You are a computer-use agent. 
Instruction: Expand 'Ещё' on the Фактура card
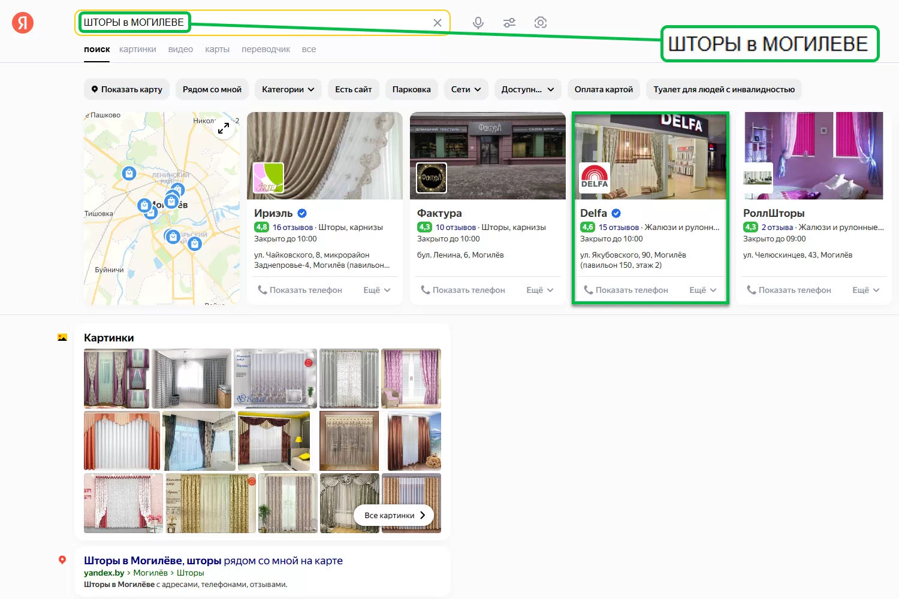pyautogui.click(x=539, y=290)
